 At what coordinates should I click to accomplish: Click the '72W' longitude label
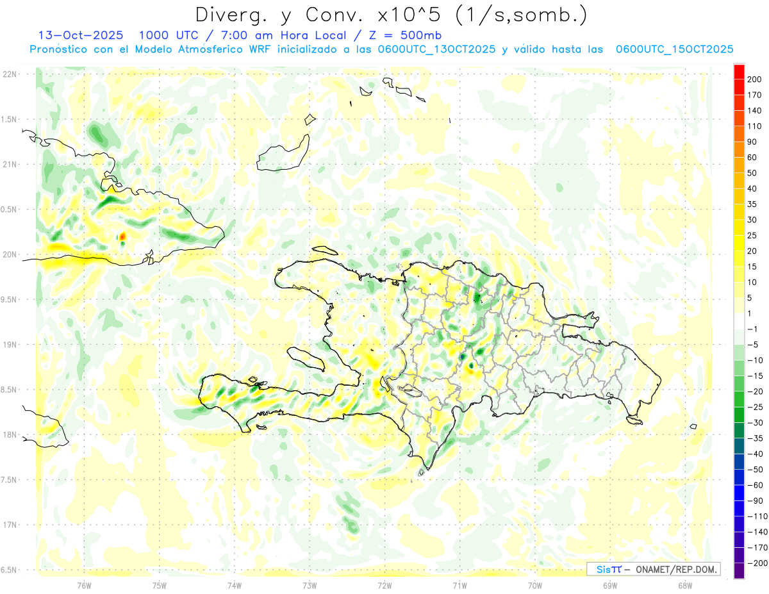384,585
